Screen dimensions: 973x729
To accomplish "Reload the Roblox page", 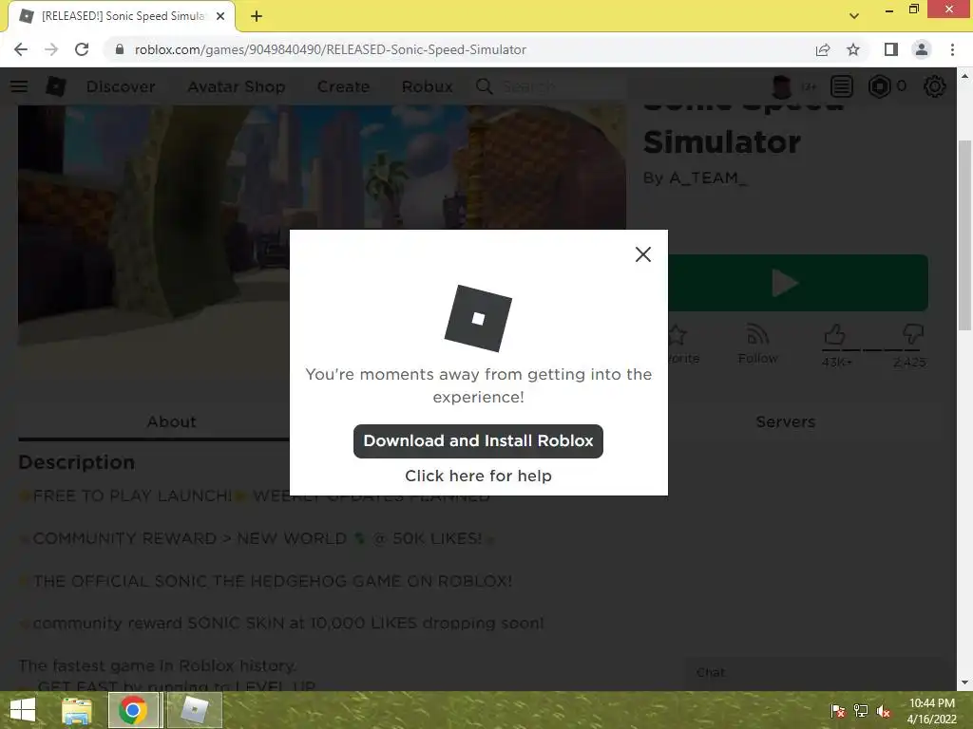I will tap(82, 49).
